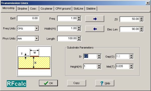
Task: Decrease the Width(W) value with down spinner
Action: [79, 29]
